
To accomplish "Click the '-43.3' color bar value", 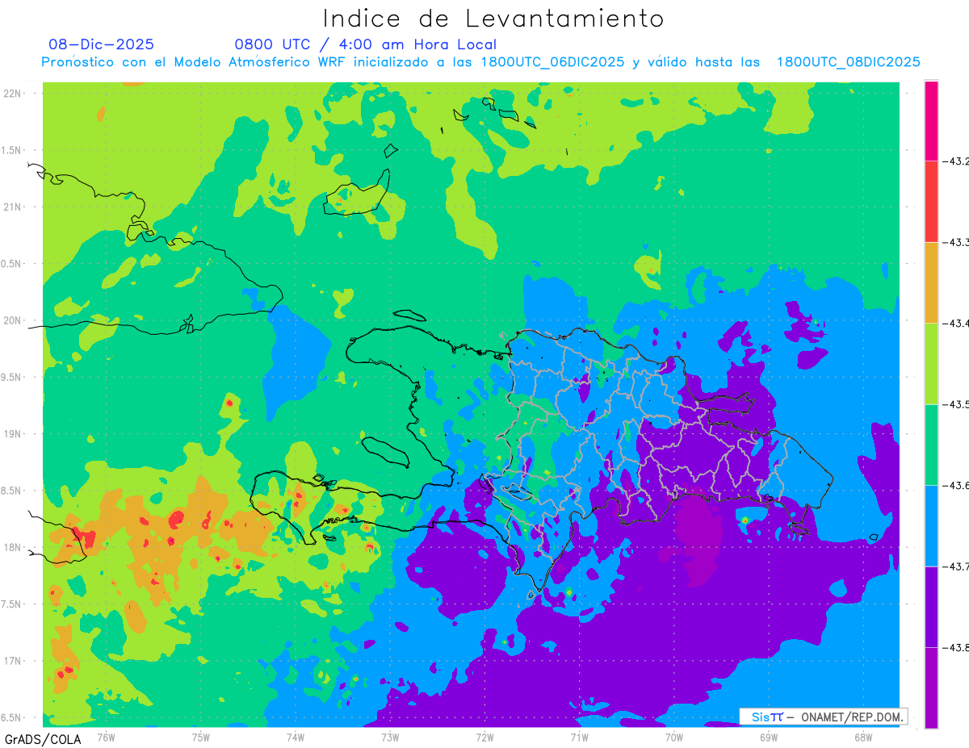I will pyautogui.click(x=956, y=242).
